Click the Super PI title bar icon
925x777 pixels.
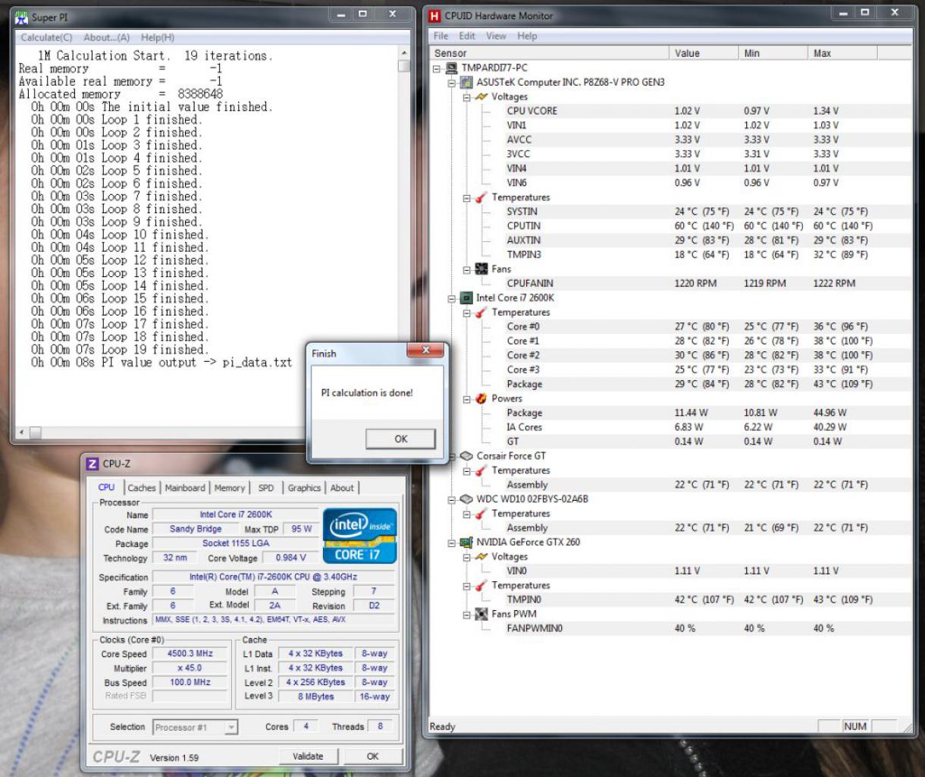point(22,17)
